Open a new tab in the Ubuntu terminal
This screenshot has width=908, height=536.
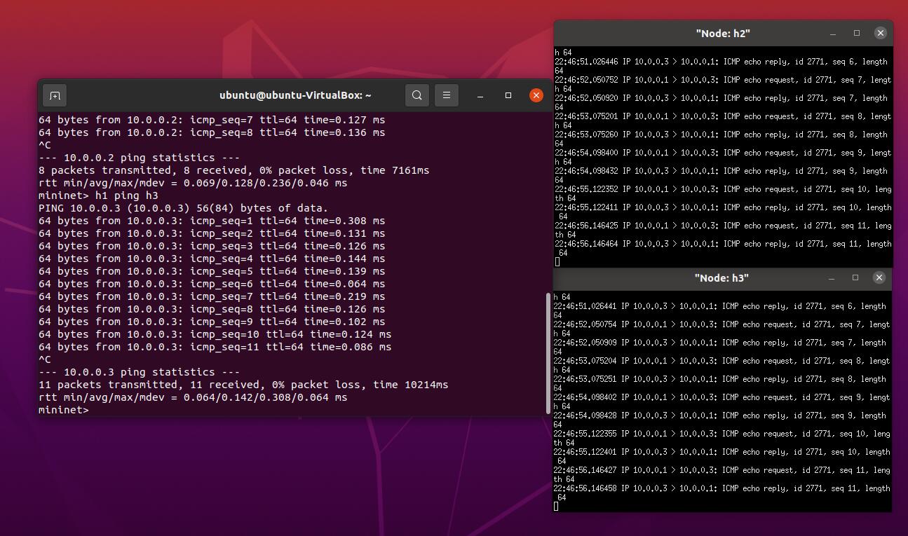tap(55, 95)
